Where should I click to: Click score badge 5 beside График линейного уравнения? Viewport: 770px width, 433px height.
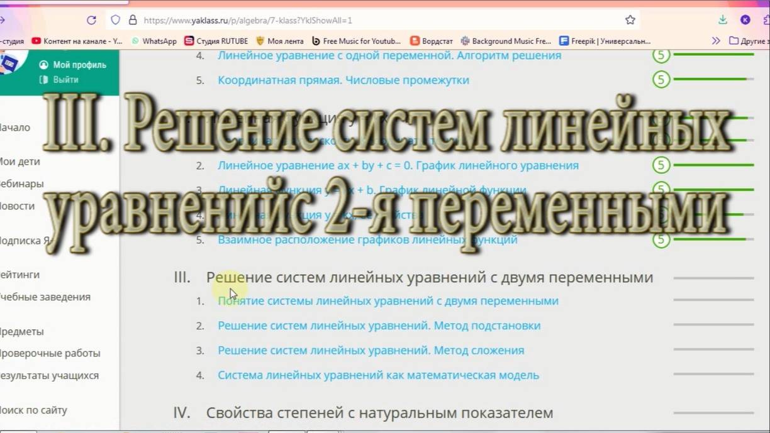coord(661,165)
